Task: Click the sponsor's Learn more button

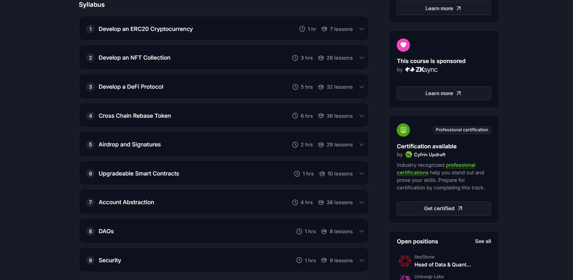Action: 444,93
